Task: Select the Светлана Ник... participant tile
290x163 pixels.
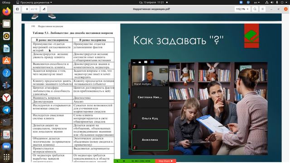Action: pos(150,97)
